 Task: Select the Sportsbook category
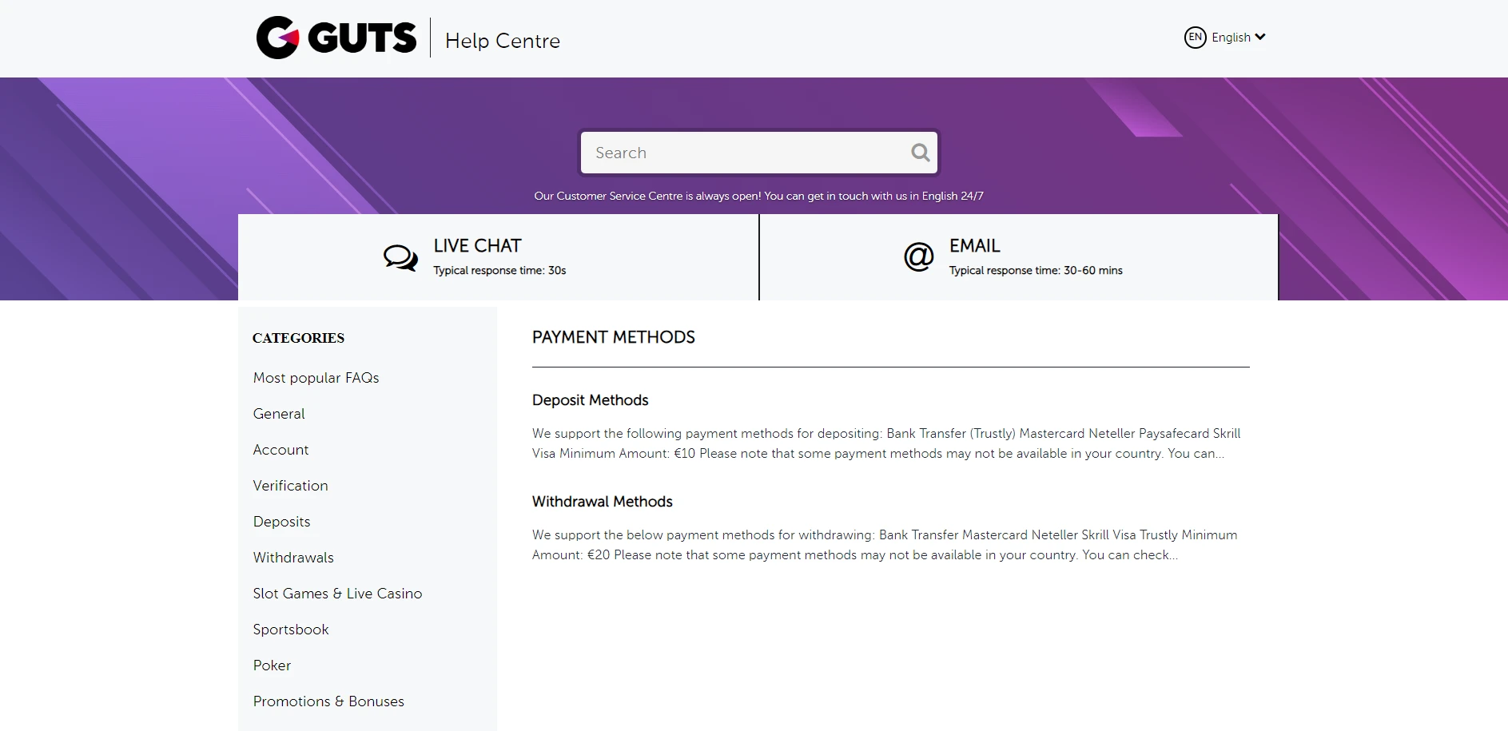coord(291,630)
